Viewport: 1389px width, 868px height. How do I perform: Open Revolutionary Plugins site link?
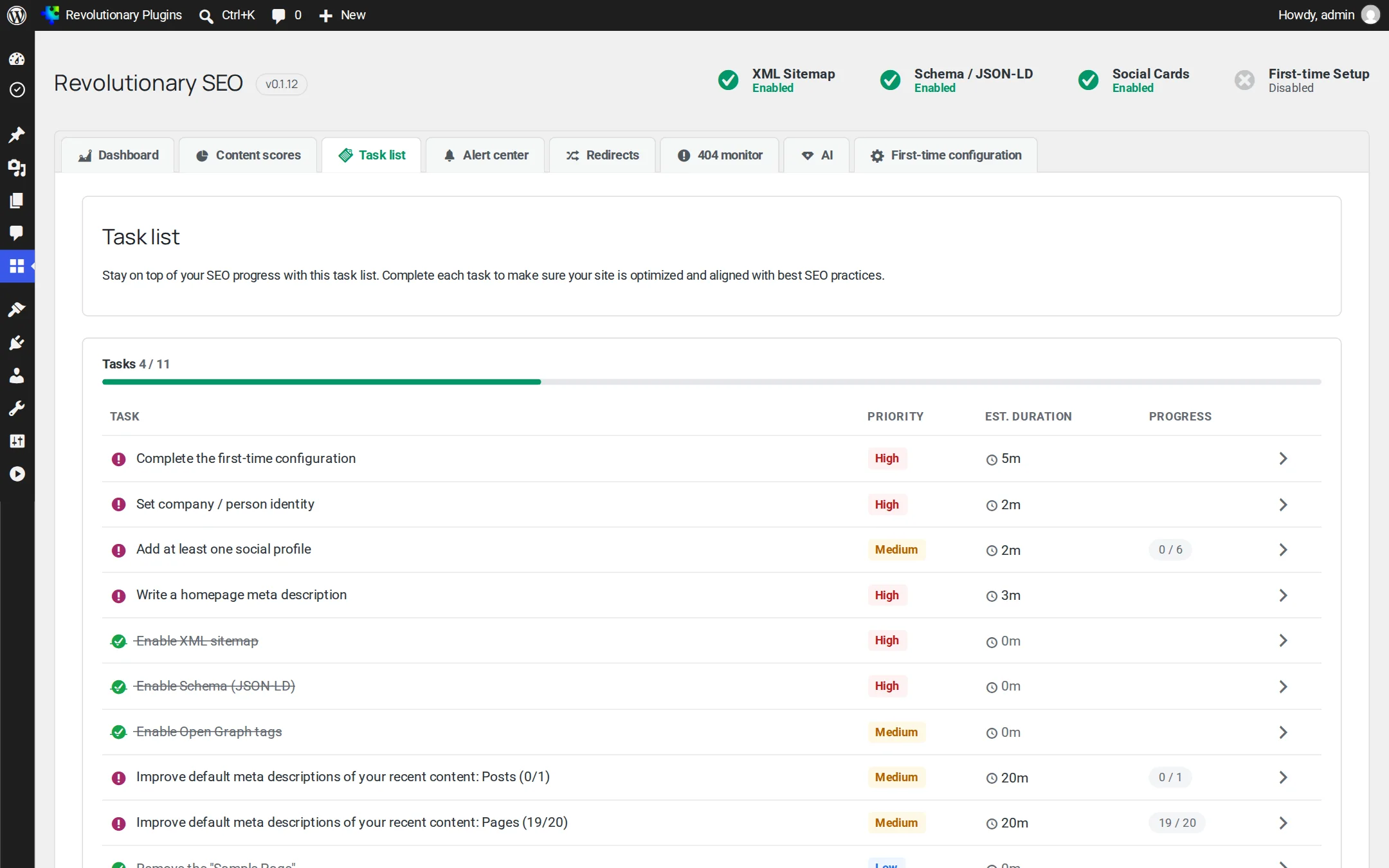click(x=112, y=15)
